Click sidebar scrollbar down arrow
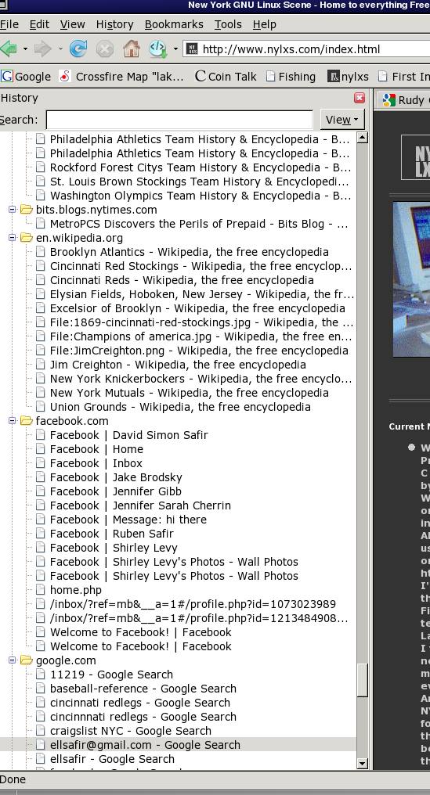This screenshot has width=430, height=795. tap(362, 763)
